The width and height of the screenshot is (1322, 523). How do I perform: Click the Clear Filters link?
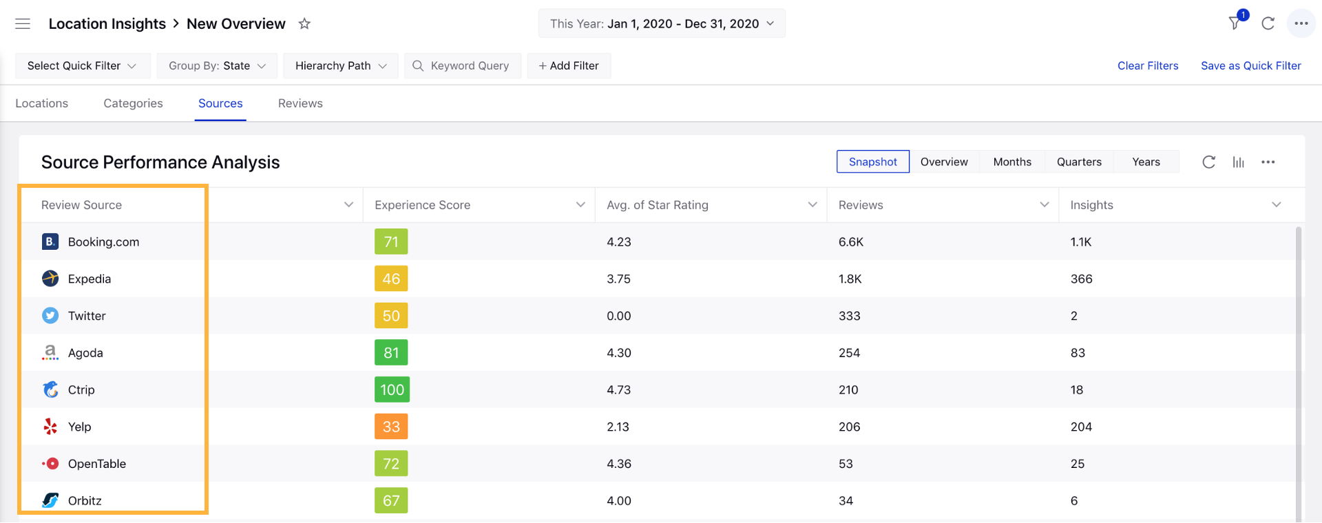pos(1148,66)
